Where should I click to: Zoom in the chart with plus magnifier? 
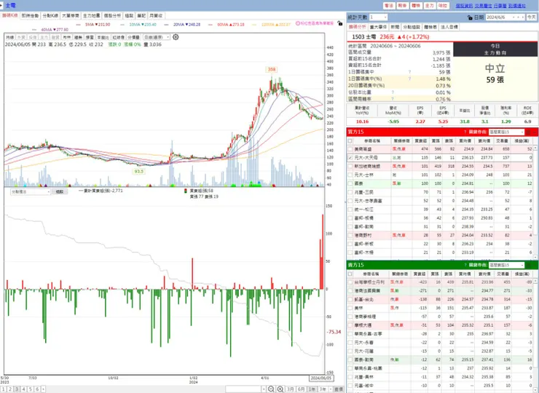click(x=280, y=389)
